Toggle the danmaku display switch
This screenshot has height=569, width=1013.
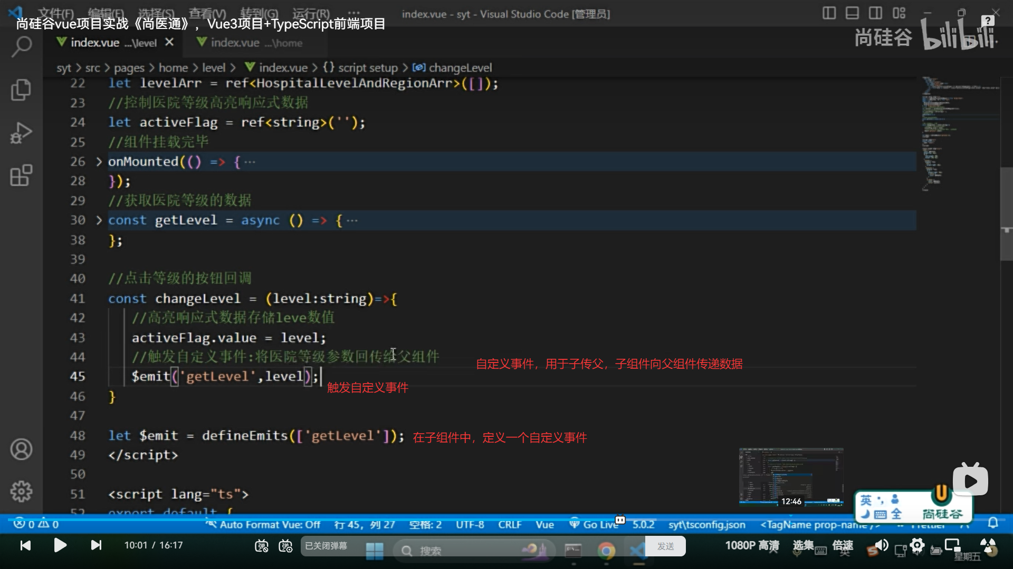coord(262,546)
